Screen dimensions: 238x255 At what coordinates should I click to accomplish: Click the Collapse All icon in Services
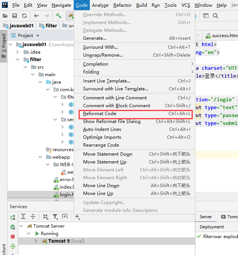[33, 216]
